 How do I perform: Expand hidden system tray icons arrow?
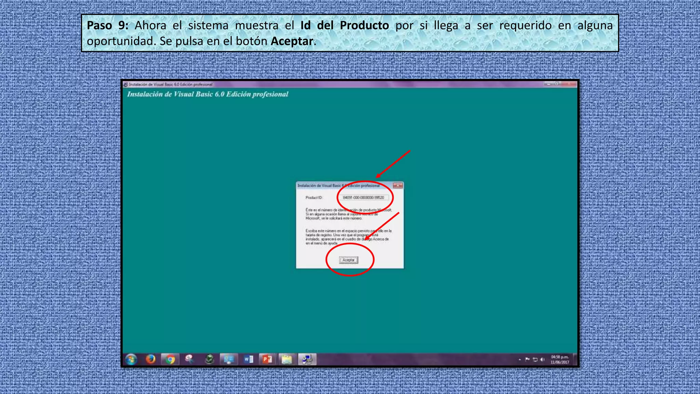click(x=520, y=359)
